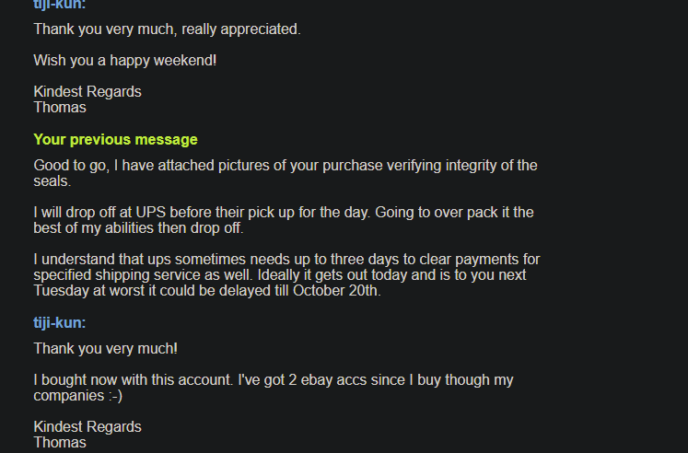Select the "Wish you a happy weekend!" text
Screen dimensions: 688x453
[125, 61]
